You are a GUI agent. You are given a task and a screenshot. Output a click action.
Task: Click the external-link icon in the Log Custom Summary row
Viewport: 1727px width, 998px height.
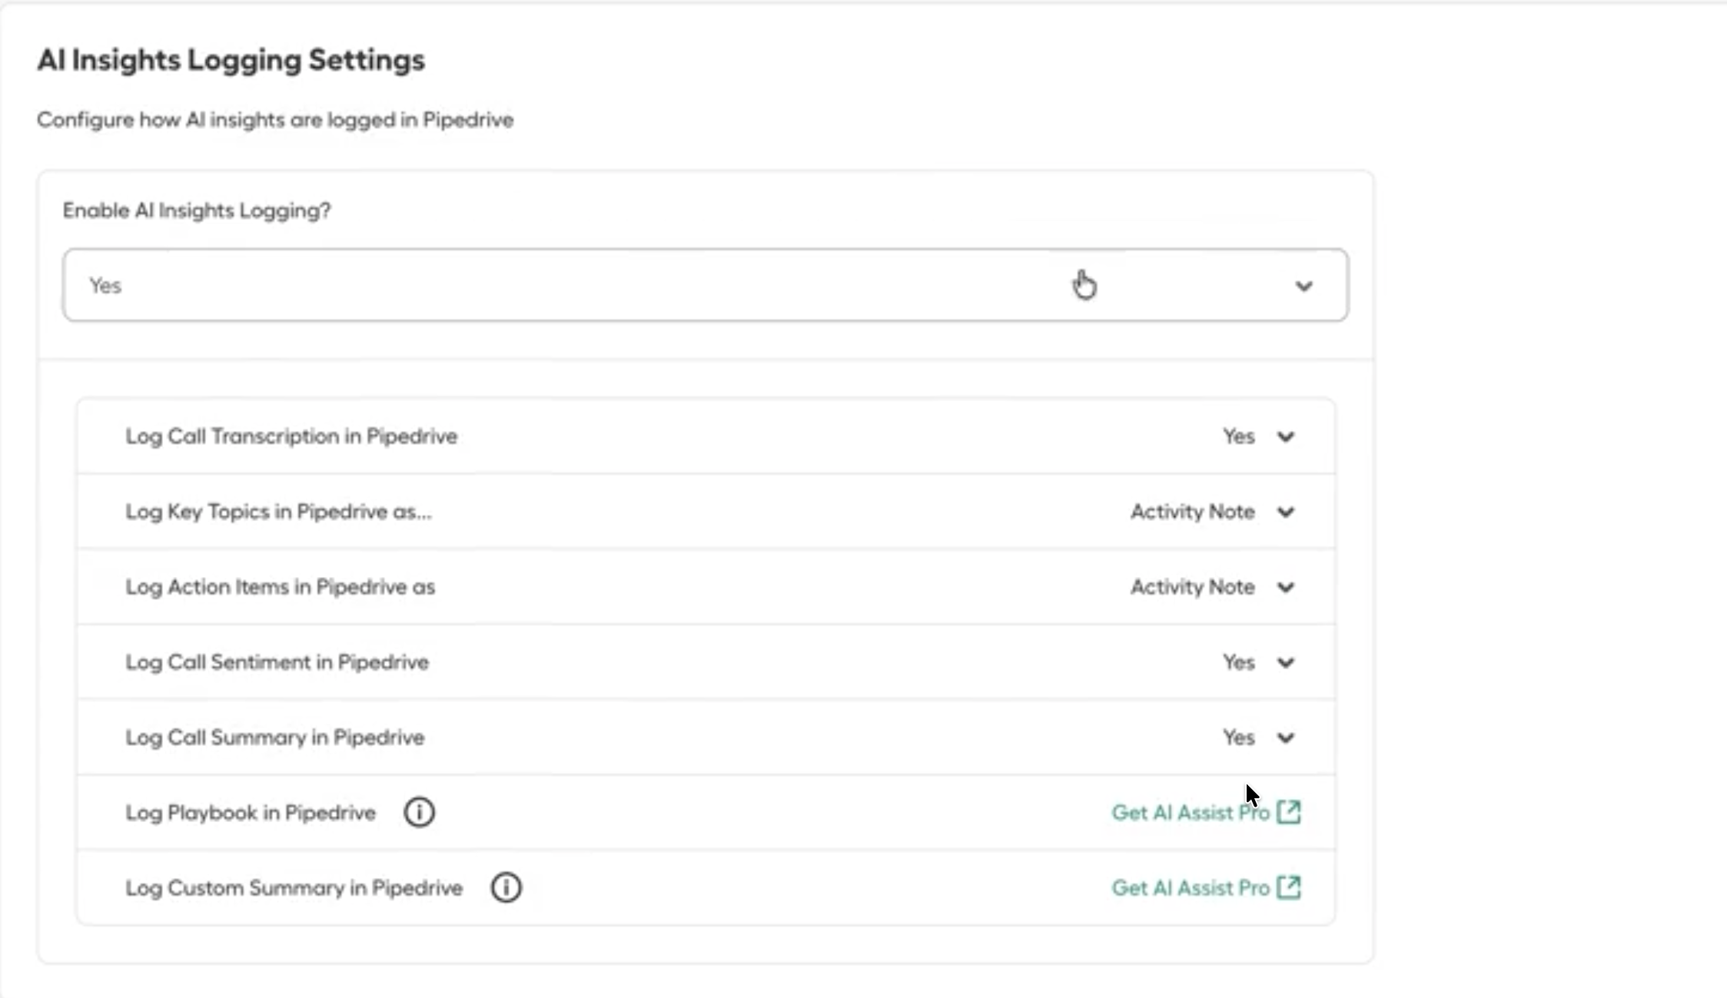(x=1289, y=887)
